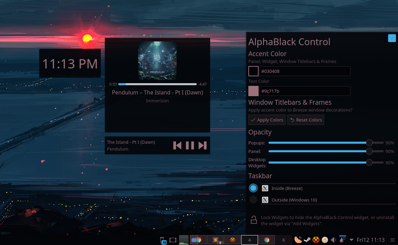Open the AlphaBlack color droplets tray icon
The width and height of the screenshot is (398, 245).
342,240
